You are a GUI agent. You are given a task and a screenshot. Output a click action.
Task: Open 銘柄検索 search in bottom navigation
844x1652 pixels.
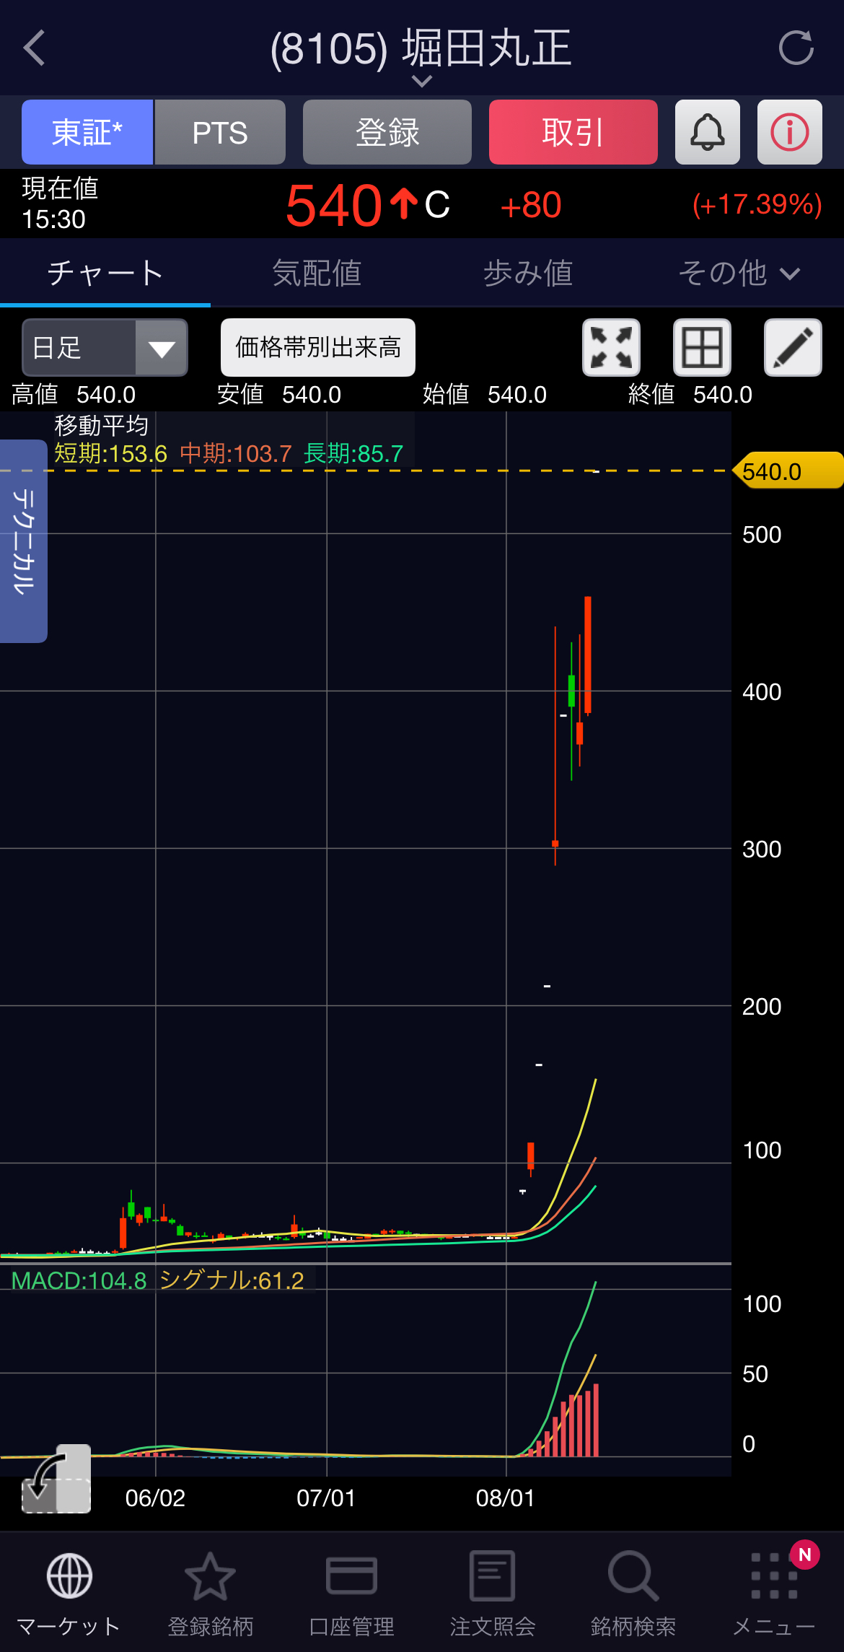point(633,1594)
